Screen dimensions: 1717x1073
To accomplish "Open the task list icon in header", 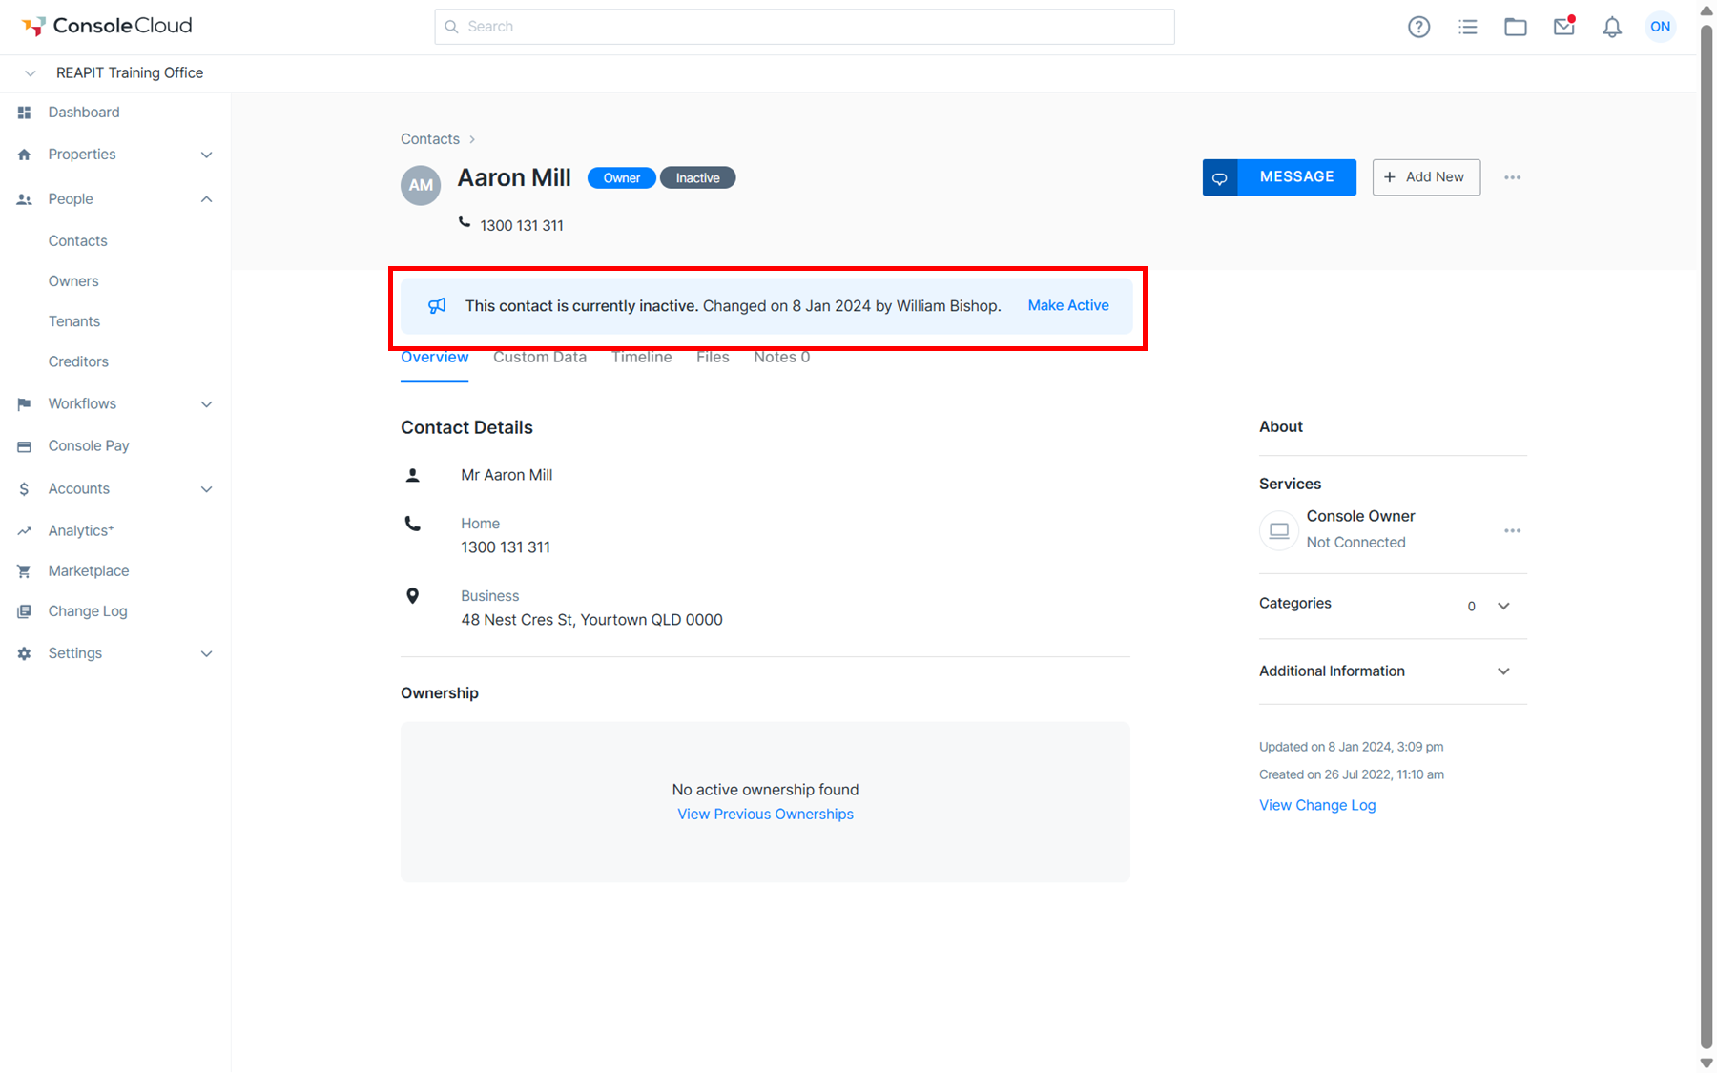I will point(1467,27).
